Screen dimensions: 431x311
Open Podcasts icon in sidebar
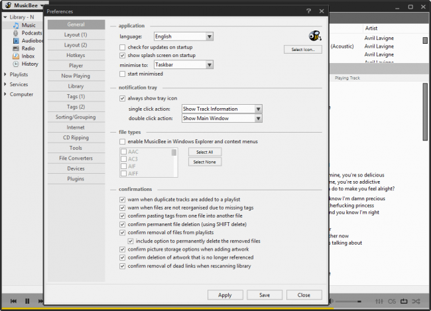click(16, 33)
